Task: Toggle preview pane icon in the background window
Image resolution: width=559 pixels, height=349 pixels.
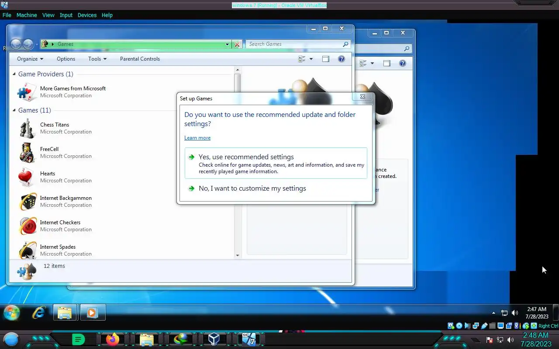Action: [387, 63]
